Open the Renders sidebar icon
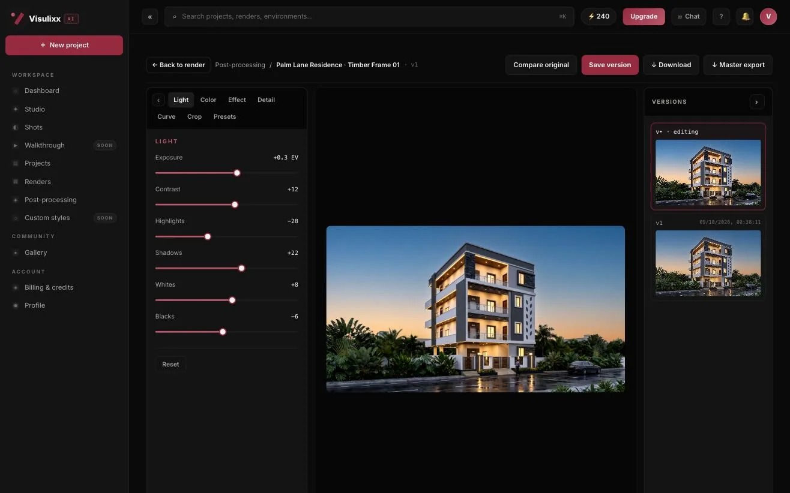Image resolution: width=790 pixels, height=493 pixels. tap(16, 182)
